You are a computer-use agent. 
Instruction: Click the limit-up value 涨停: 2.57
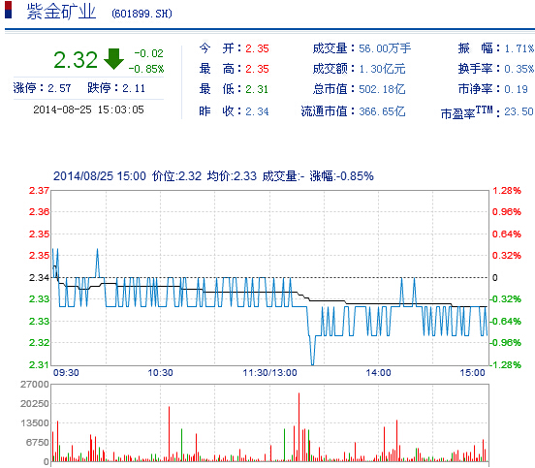(42, 88)
